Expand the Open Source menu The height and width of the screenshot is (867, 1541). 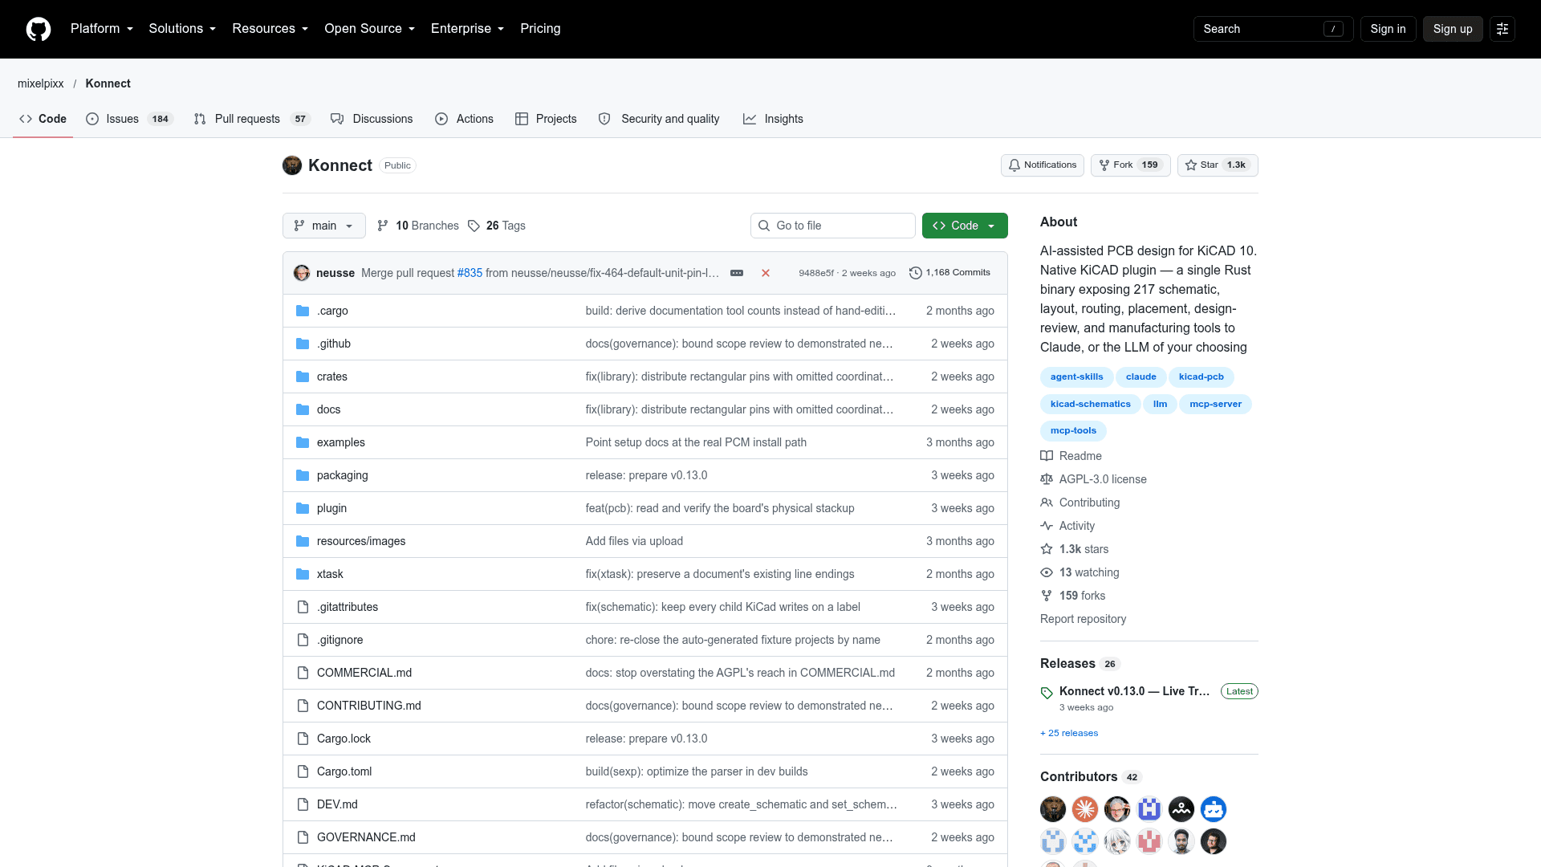pos(370,29)
